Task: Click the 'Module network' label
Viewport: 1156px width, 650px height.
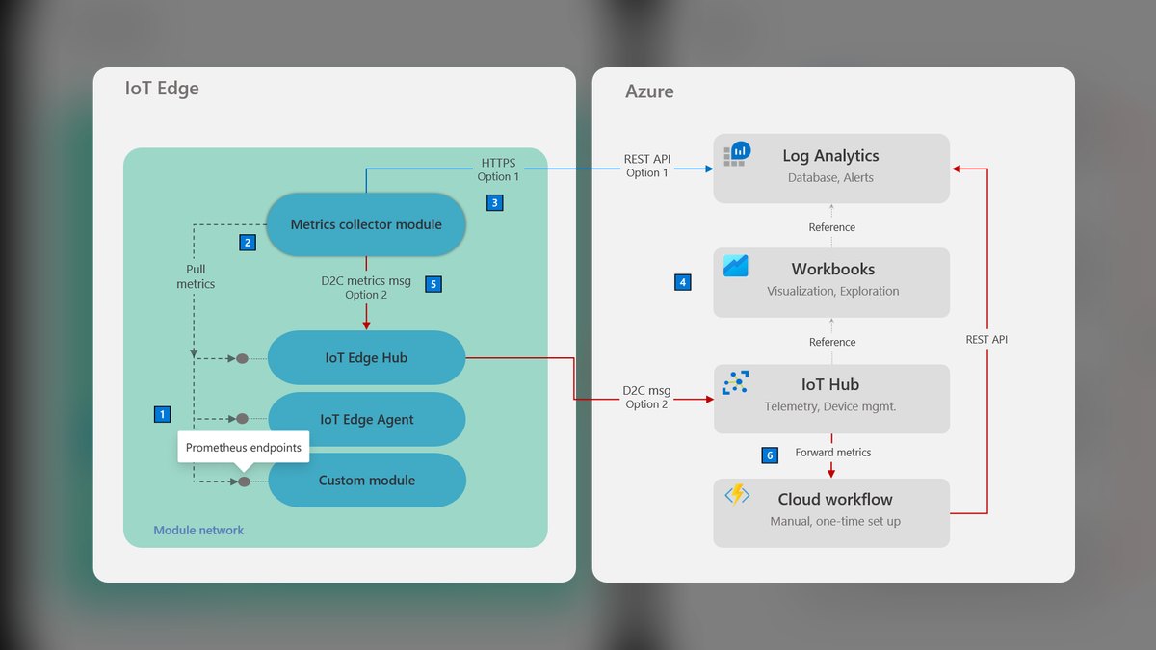Action: pos(198,531)
